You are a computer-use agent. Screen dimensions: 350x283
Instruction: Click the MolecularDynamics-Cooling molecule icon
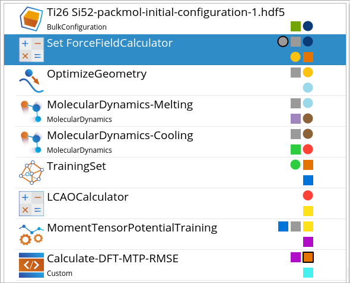pyautogui.click(x=31, y=141)
